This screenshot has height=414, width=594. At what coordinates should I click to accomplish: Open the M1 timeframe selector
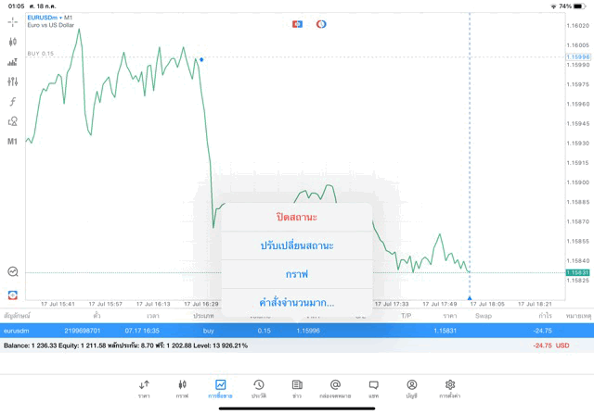tap(13, 142)
